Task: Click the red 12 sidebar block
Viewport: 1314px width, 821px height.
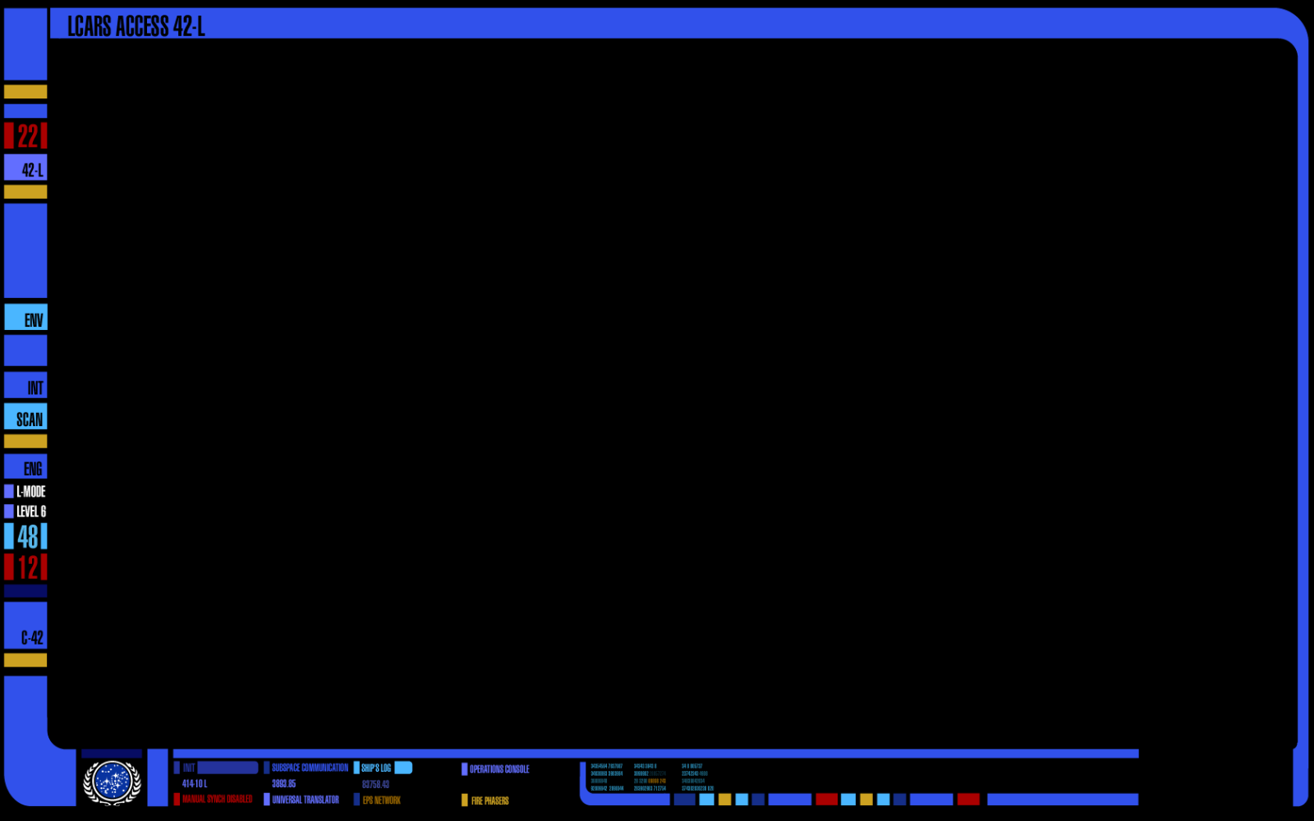Action: coord(25,566)
